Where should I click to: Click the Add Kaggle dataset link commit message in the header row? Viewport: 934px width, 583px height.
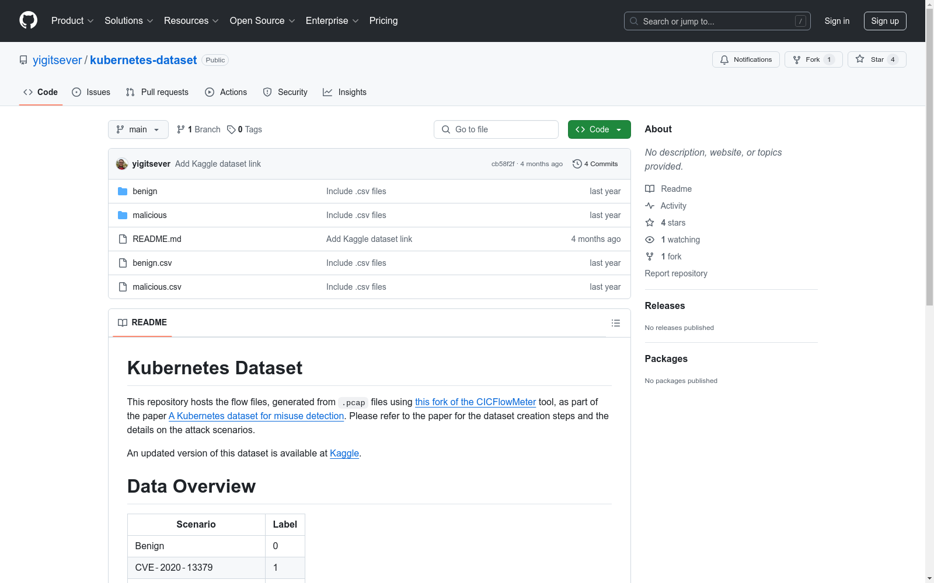tap(218, 164)
